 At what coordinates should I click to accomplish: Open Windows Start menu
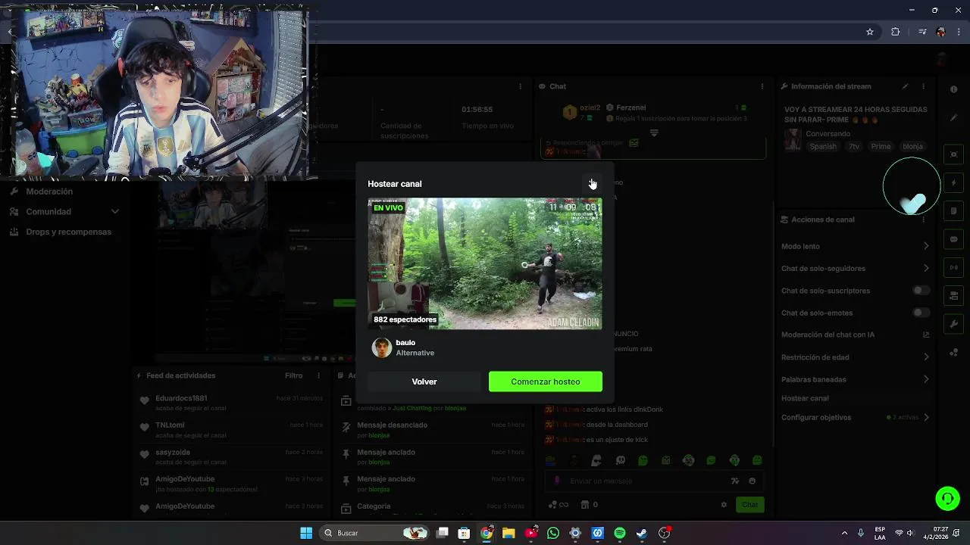click(306, 533)
